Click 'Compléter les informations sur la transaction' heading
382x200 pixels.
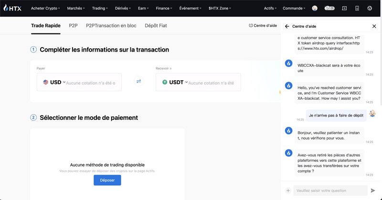click(104, 50)
